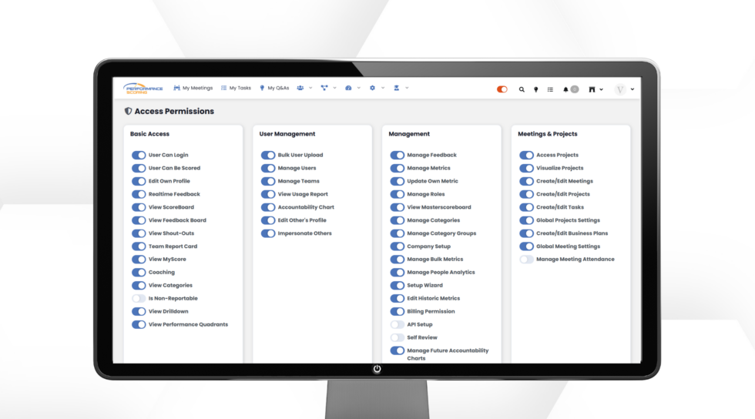Open the org chart nodes icon menu
The image size is (755, 419).
point(324,88)
